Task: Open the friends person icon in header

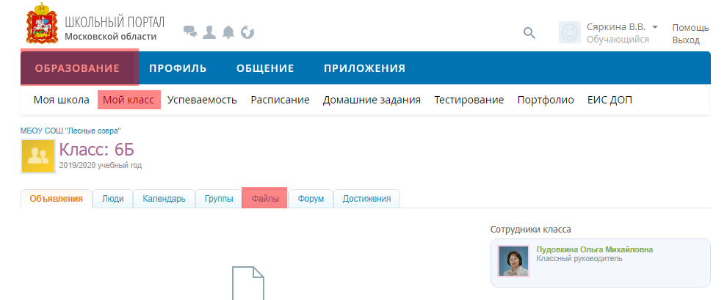Action: point(209,32)
